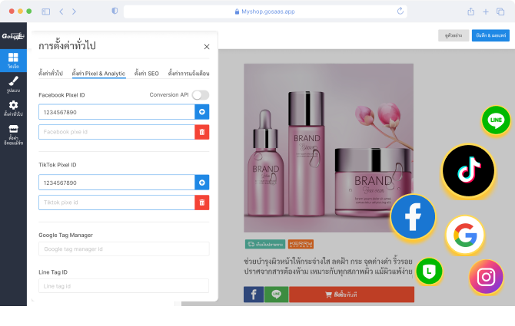
Task: Click the Instagram icon
Action: point(486,277)
